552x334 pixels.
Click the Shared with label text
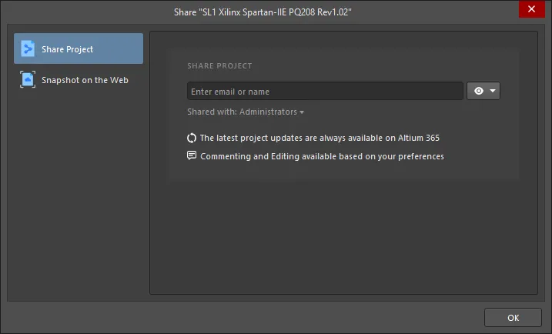(212, 112)
